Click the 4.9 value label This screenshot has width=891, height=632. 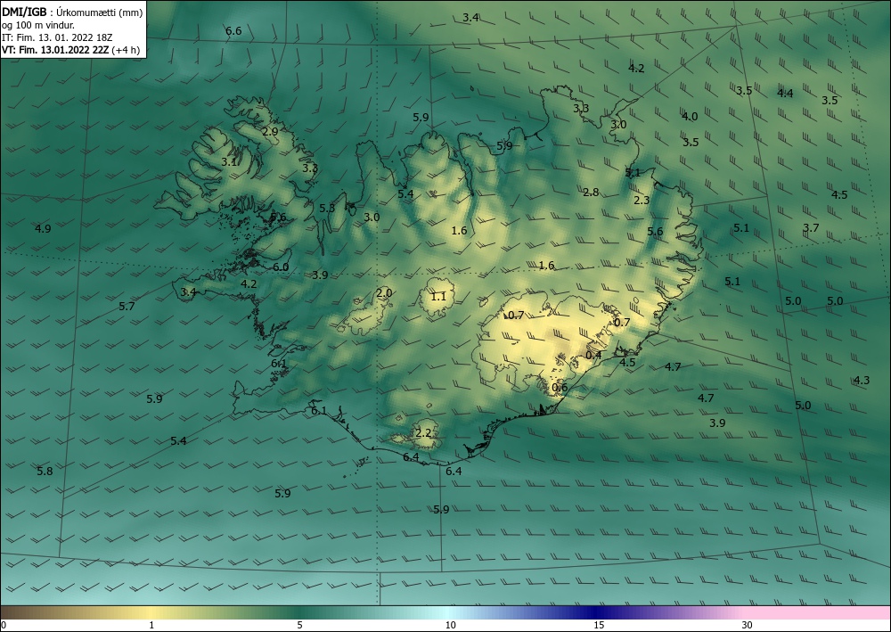coord(43,228)
